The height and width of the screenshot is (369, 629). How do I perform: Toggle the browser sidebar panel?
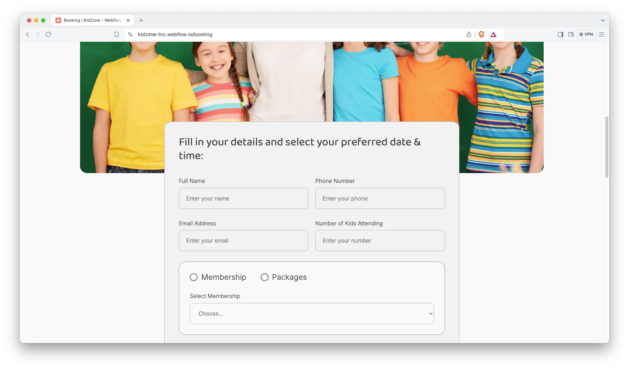[x=560, y=34]
